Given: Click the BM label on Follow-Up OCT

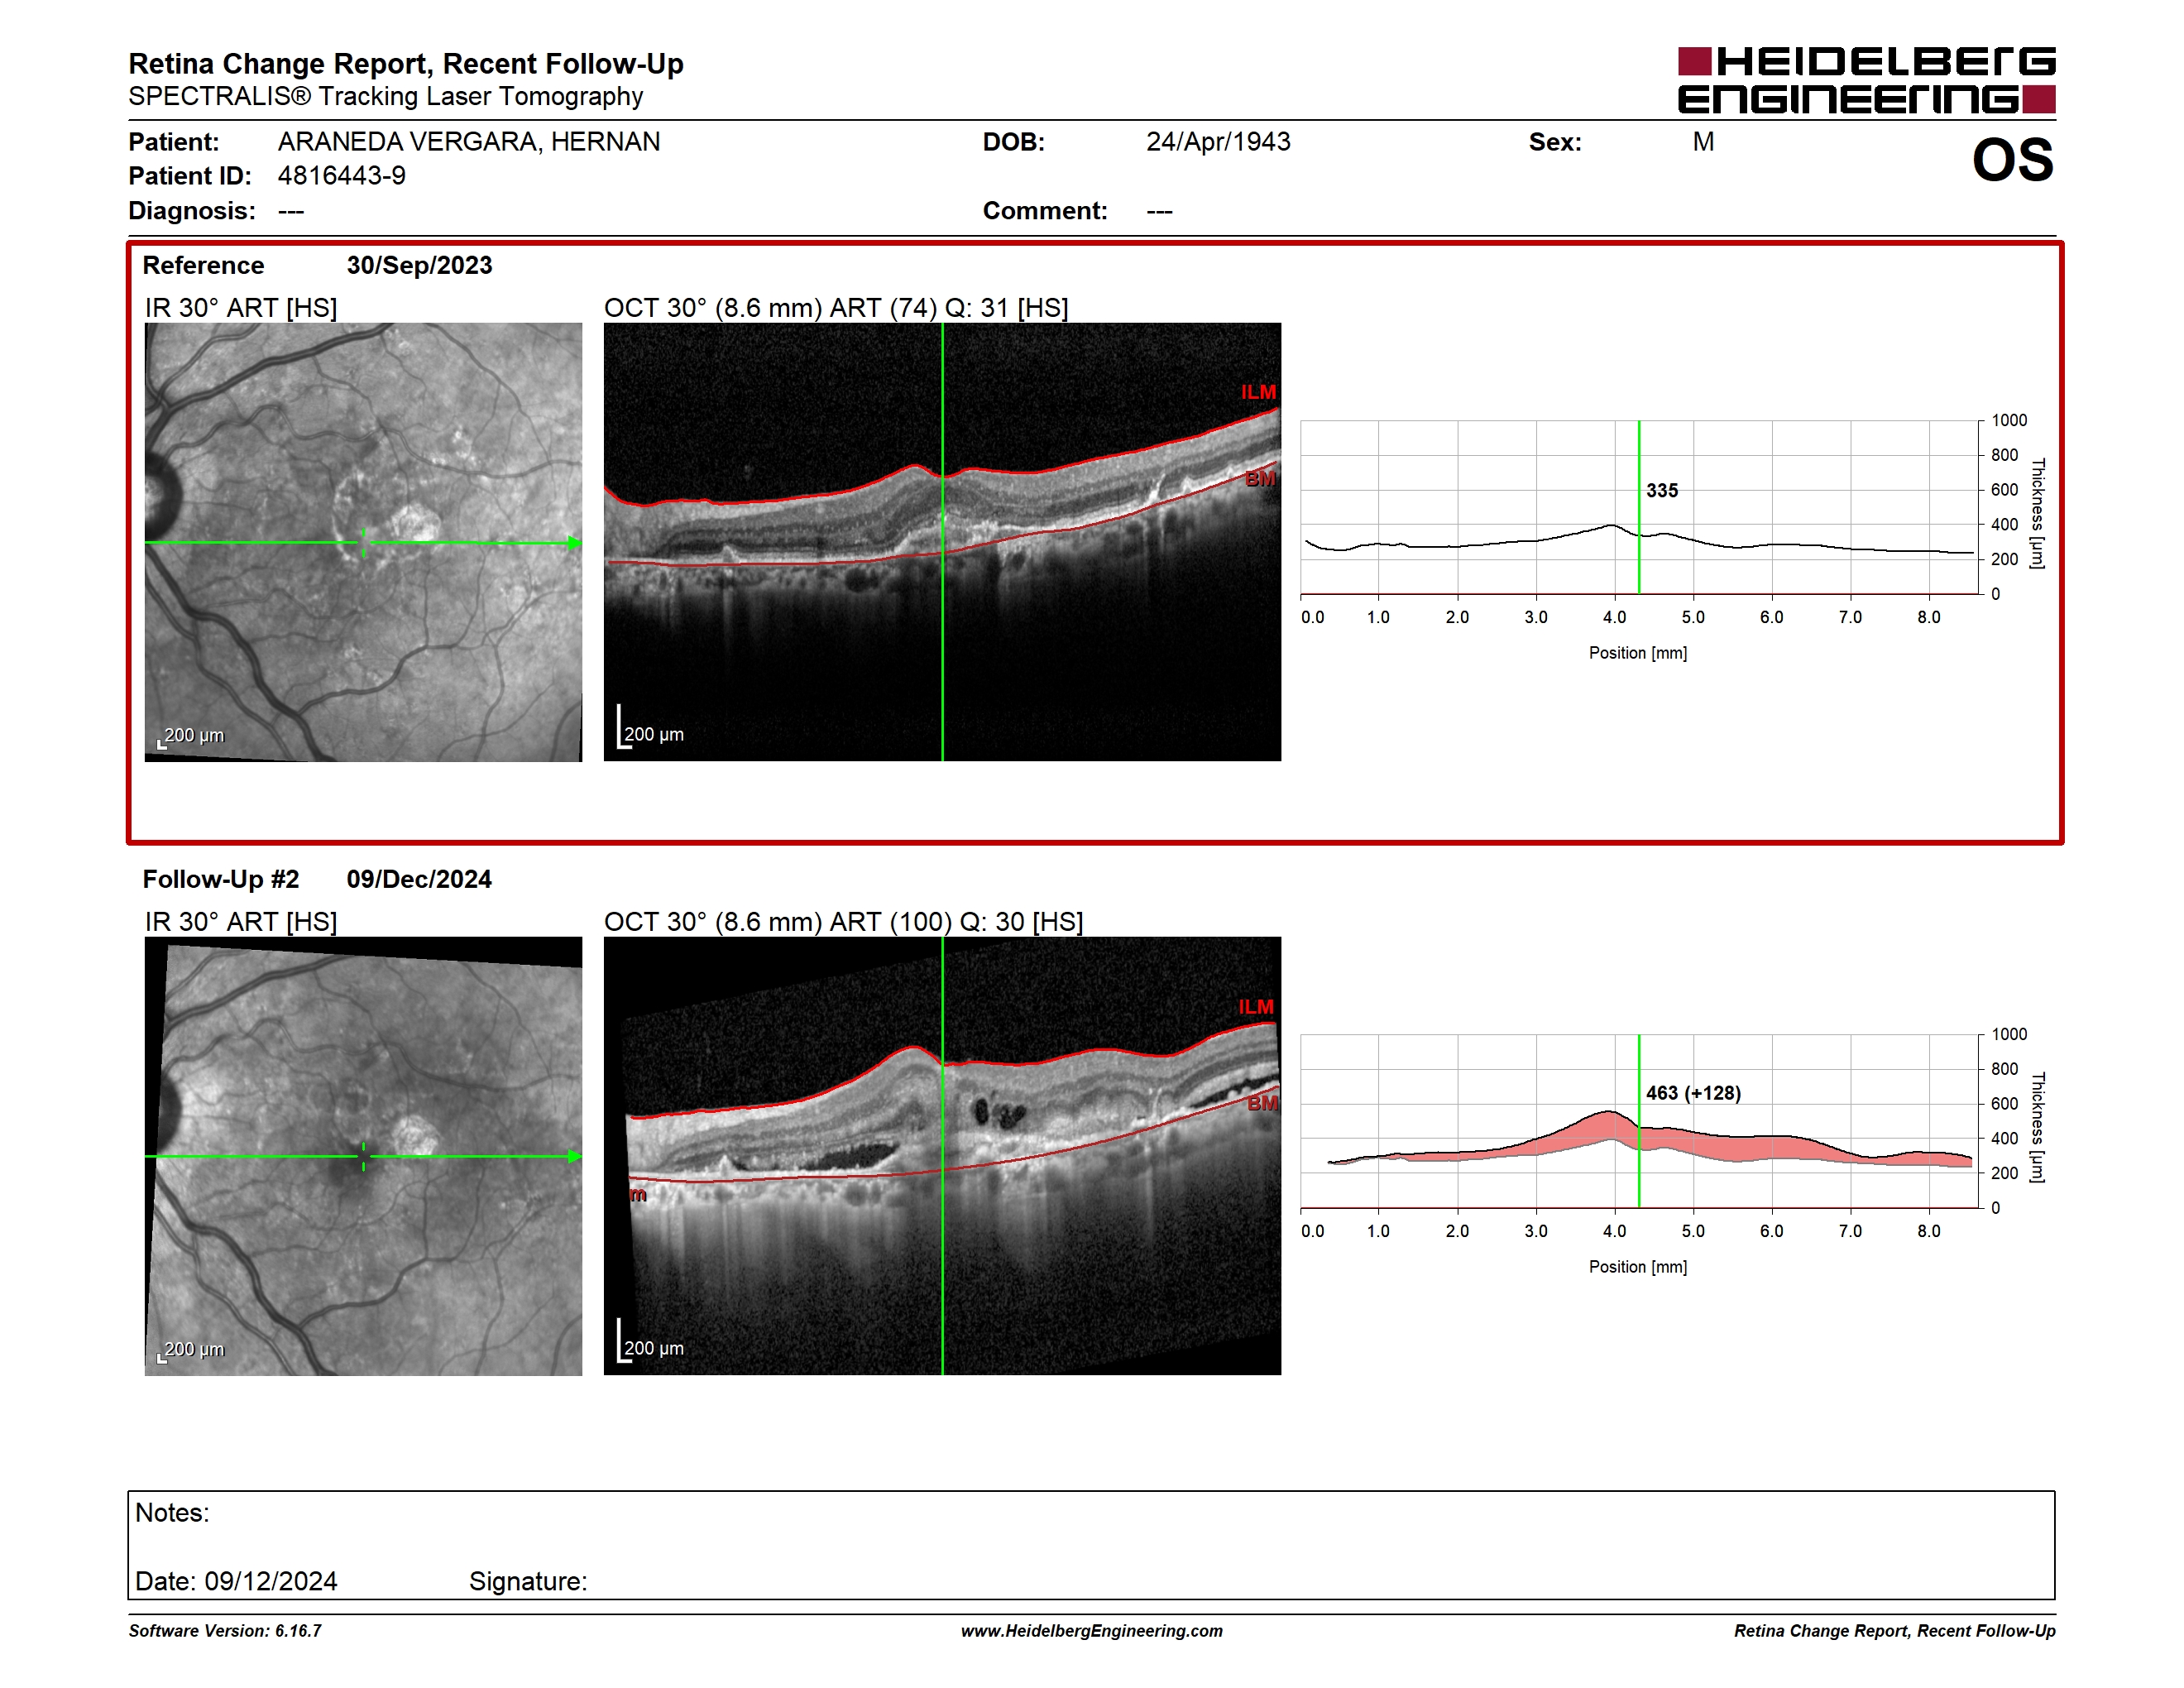Looking at the screenshot, I should 1262,1103.
